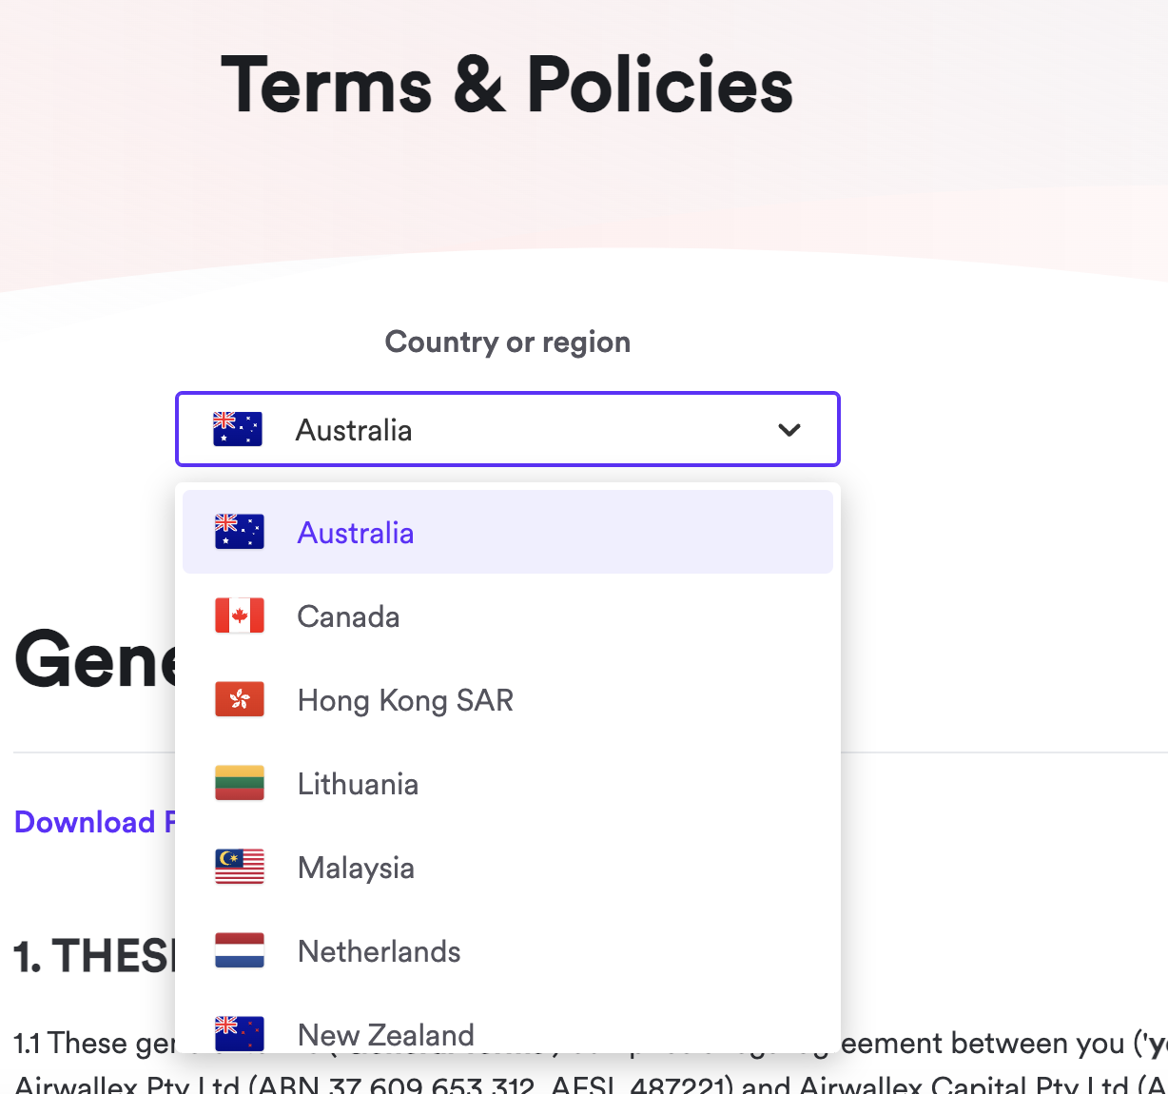Click the flag in the selected country box

point(238,429)
